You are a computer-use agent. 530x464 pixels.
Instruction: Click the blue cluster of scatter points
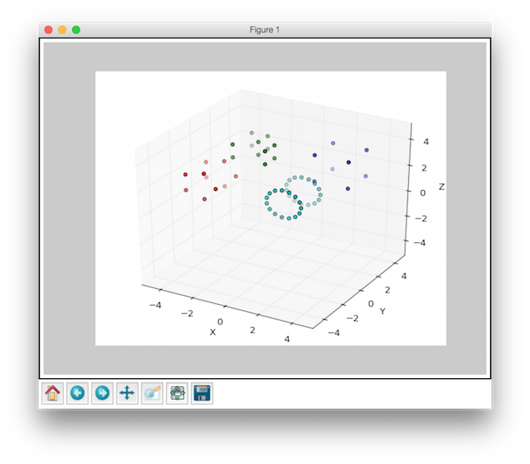pyautogui.click(x=348, y=163)
